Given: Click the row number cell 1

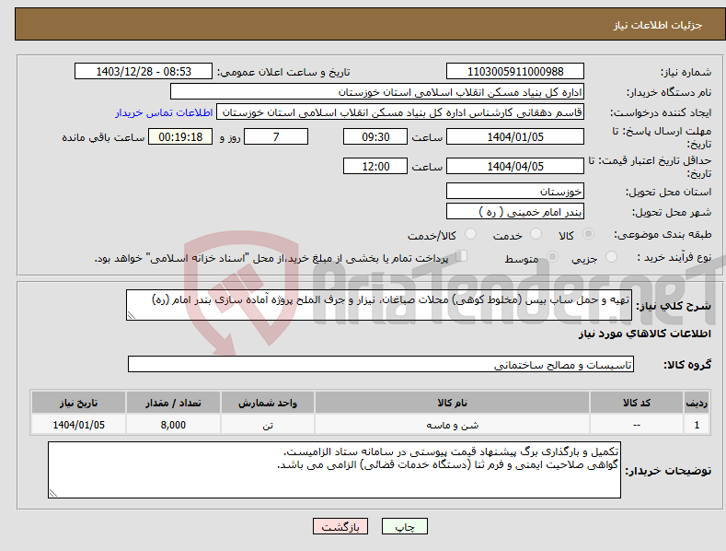Looking at the screenshot, I should click(x=697, y=425).
